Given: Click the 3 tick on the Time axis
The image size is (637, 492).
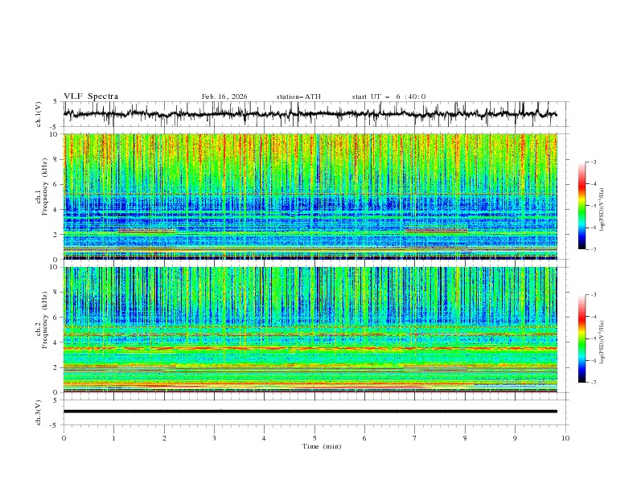Looking at the screenshot, I should click(214, 438).
